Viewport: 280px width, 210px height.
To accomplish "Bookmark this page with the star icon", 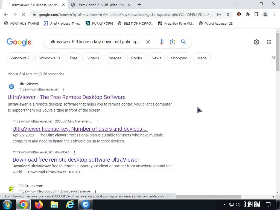I will click(x=228, y=14).
